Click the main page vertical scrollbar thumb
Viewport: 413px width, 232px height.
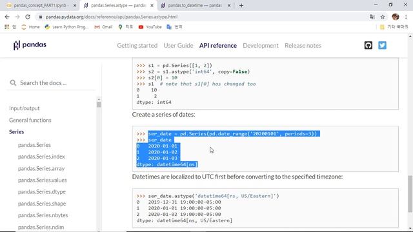410,193
